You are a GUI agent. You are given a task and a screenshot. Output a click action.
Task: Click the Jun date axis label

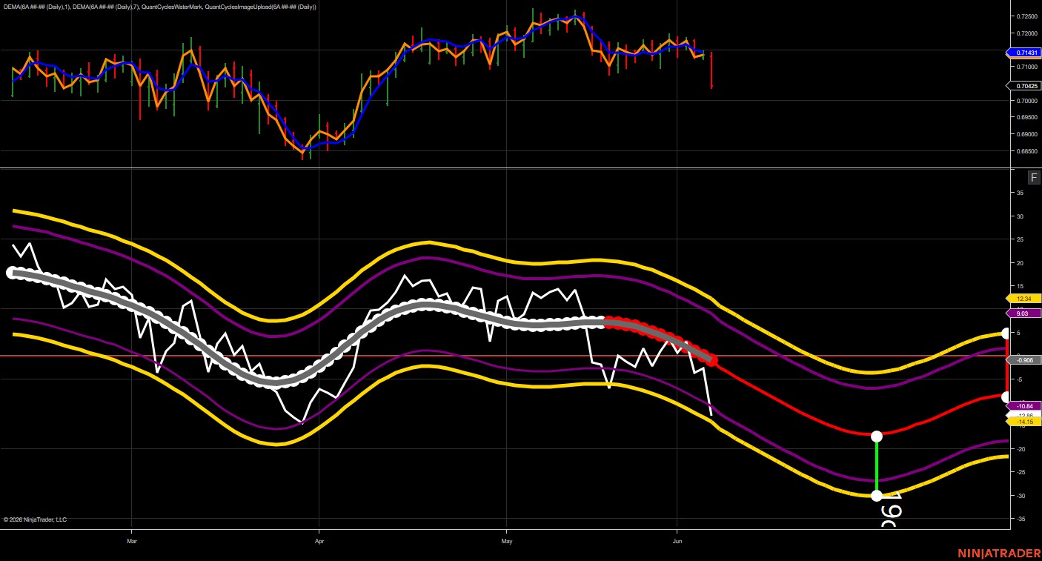(677, 542)
